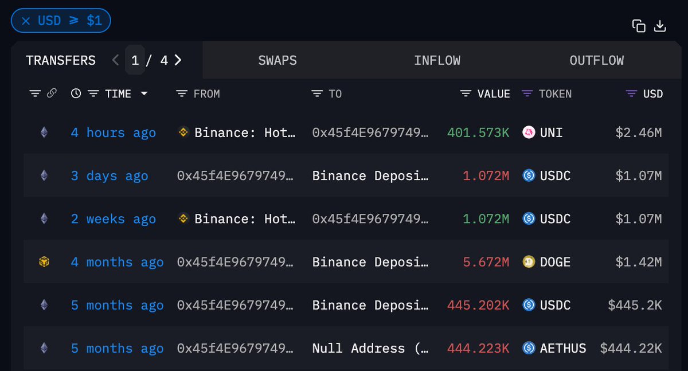
Task: Open the 4 hours ago transaction
Action: (113, 133)
